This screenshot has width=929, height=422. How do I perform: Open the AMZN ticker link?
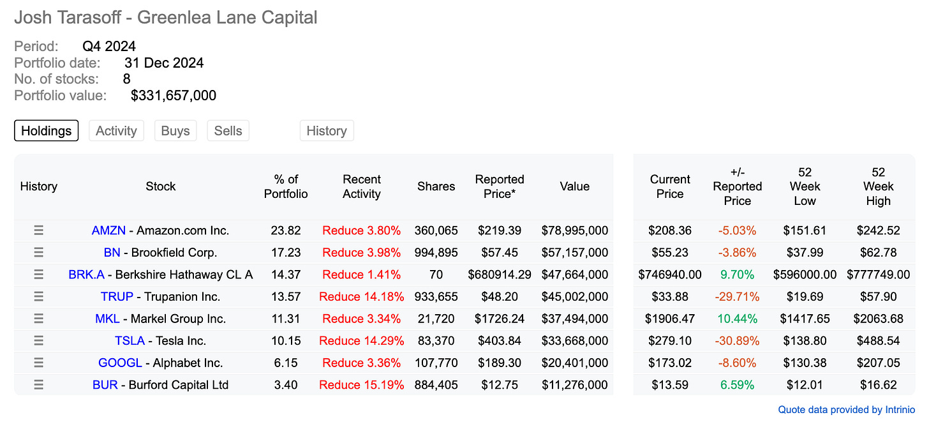pyautogui.click(x=109, y=230)
